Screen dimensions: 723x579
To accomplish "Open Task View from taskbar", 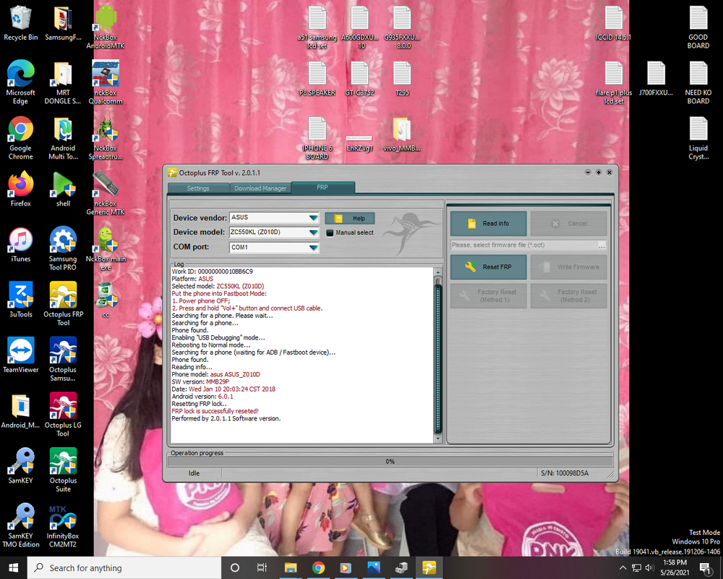I will [262, 568].
